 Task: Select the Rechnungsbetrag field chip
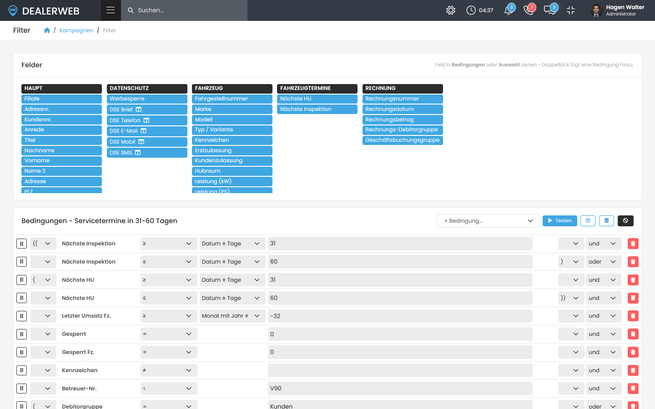tap(403, 120)
